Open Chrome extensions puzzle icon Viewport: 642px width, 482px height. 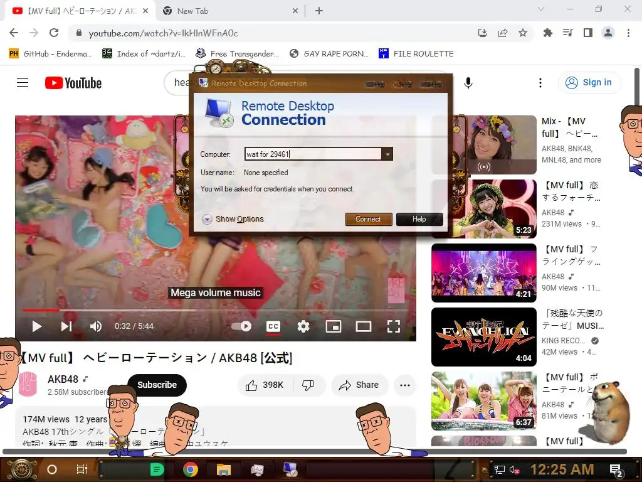tap(547, 33)
